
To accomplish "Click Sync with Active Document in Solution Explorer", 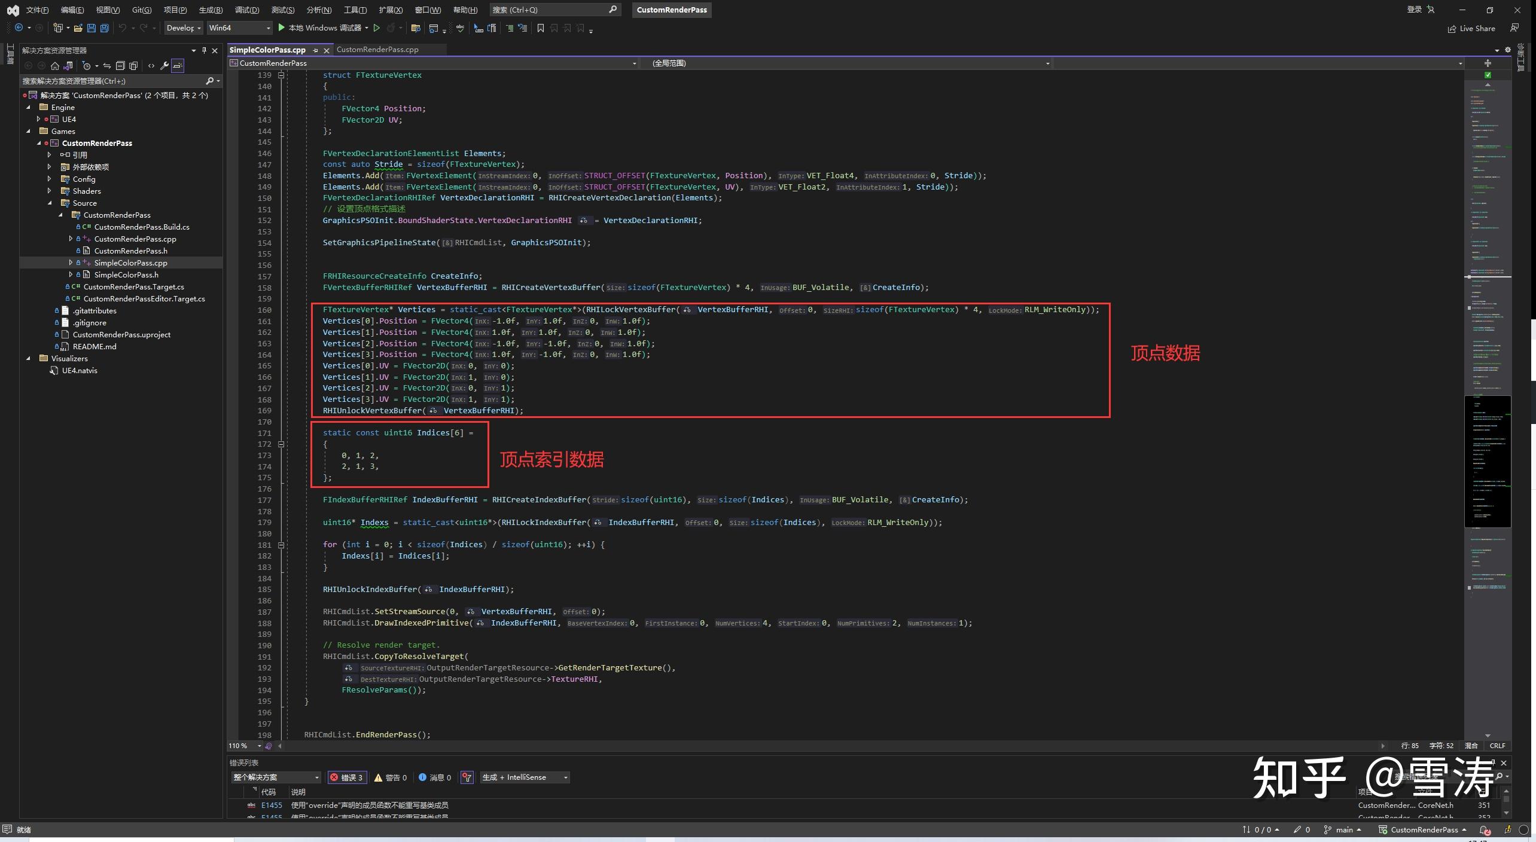I will (107, 66).
